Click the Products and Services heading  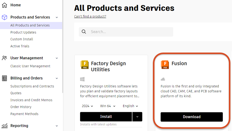point(30,17)
